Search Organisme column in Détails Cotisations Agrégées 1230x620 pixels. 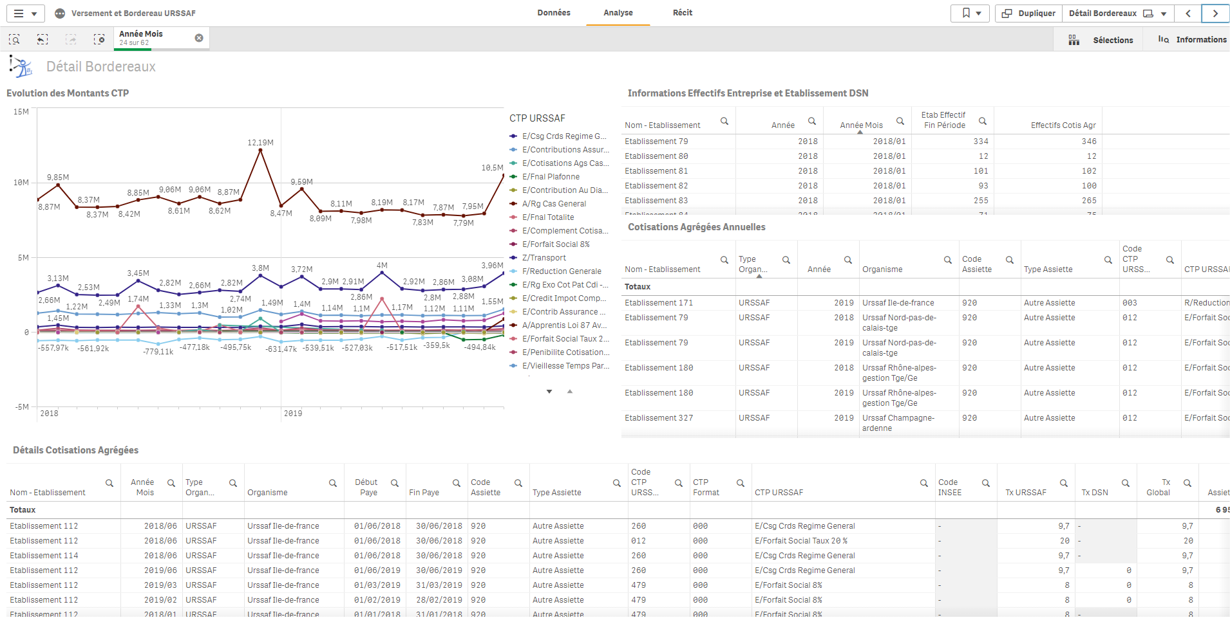(x=333, y=483)
